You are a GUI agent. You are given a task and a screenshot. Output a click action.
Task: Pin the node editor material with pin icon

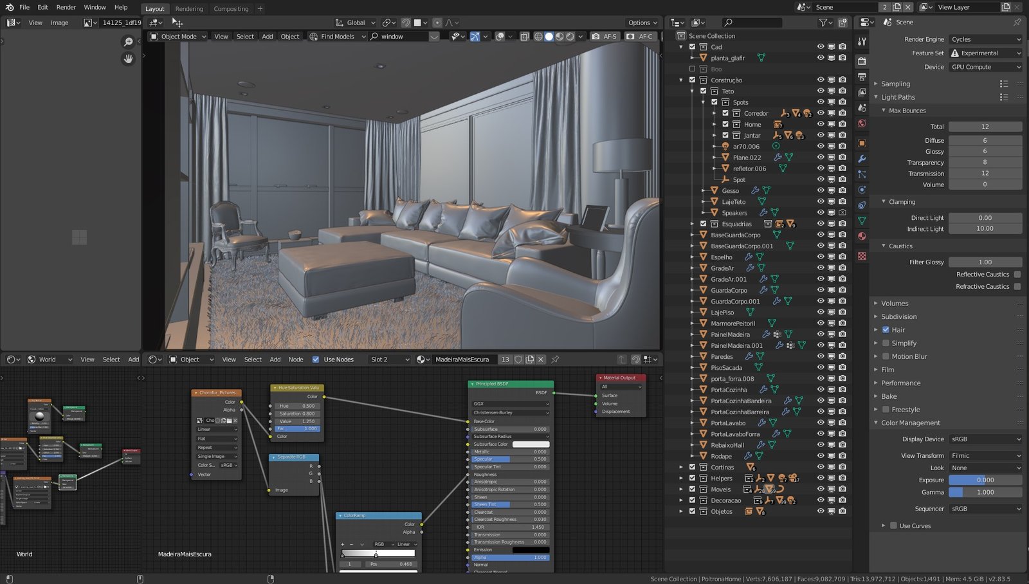pos(555,360)
